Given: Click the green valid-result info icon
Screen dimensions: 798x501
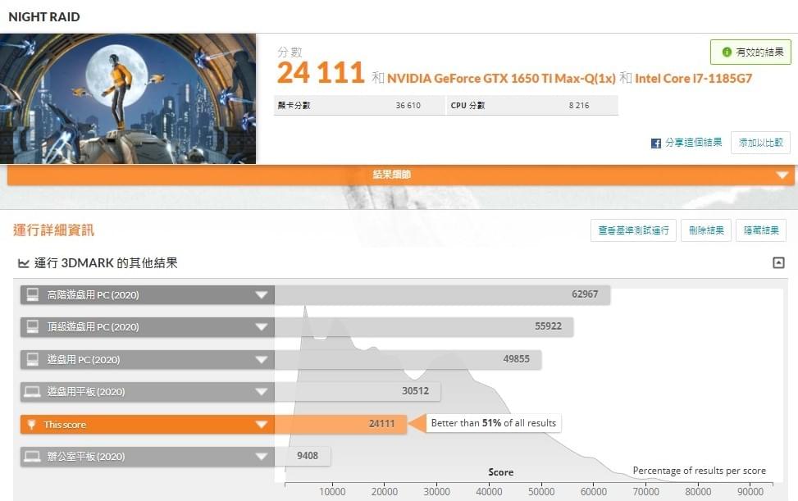Looking at the screenshot, I should 727,52.
